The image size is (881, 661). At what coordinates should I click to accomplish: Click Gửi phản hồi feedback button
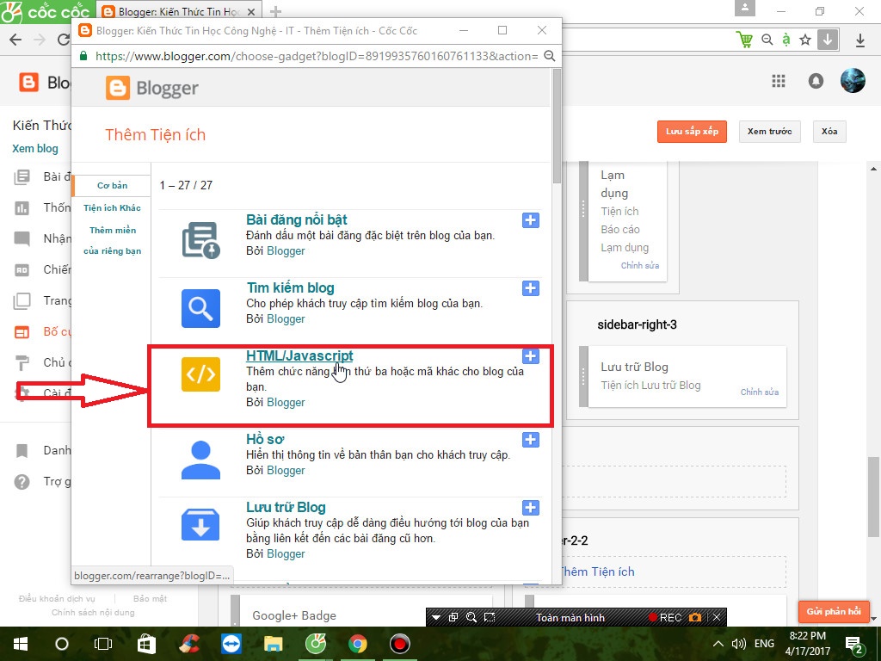[833, 612]
